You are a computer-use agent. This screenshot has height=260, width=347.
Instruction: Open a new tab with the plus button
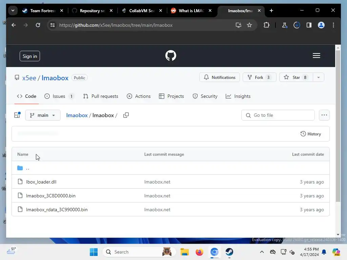point(271,10)
